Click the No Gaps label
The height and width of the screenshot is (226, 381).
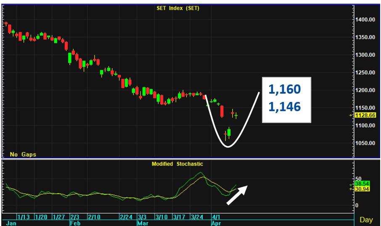coord(23,155)
